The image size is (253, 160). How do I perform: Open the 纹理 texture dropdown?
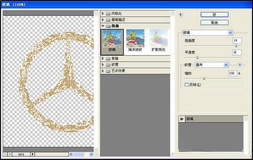pos(212,65)
